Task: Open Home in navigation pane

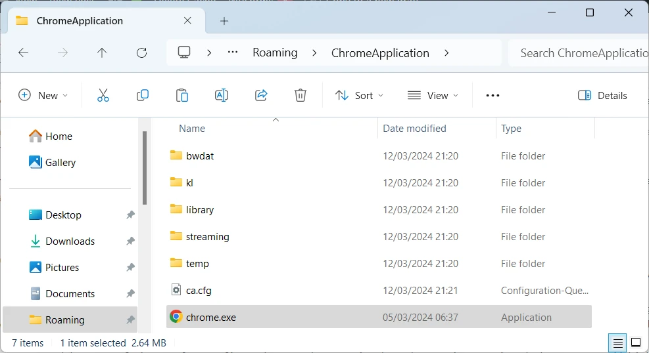Action: (51, 136)
